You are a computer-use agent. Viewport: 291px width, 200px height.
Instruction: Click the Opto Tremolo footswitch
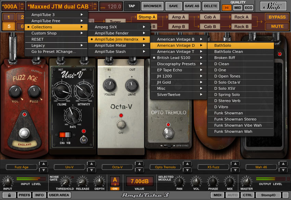click(x=168, y=133)
